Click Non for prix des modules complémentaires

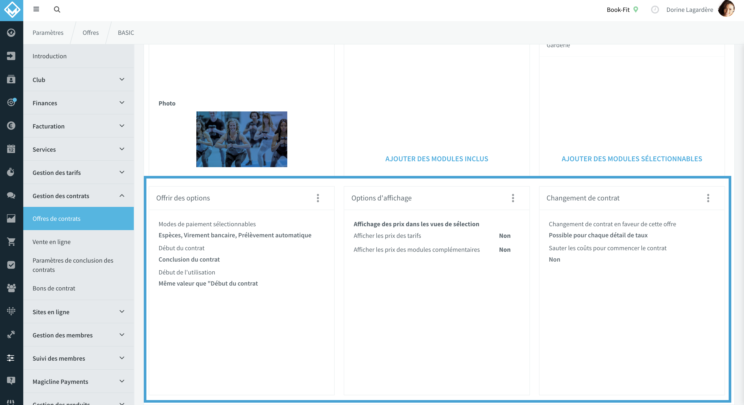(x=505, y=249)
